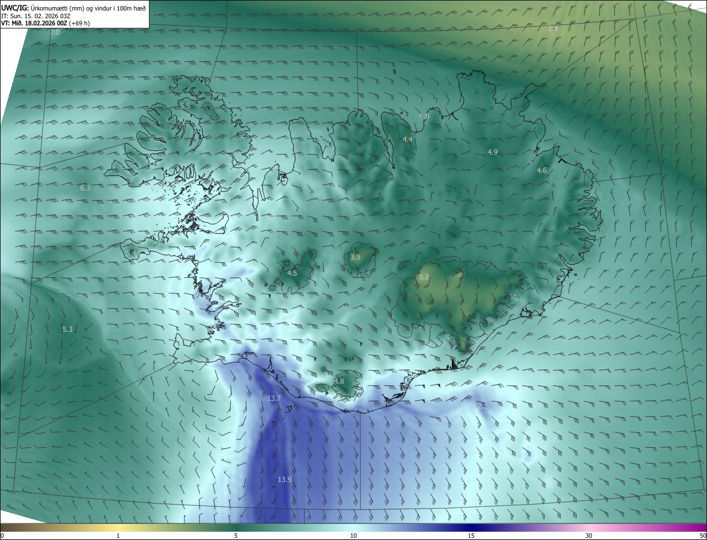Click the 4.6 value label
The height and width of the screenshot is (540, 707).
pyautogui.click(x=542, y=171)
